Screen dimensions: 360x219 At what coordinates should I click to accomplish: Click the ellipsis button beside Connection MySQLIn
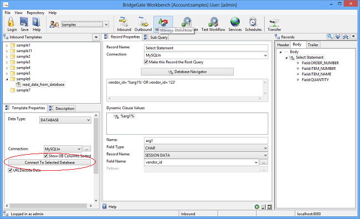[86, 149]
